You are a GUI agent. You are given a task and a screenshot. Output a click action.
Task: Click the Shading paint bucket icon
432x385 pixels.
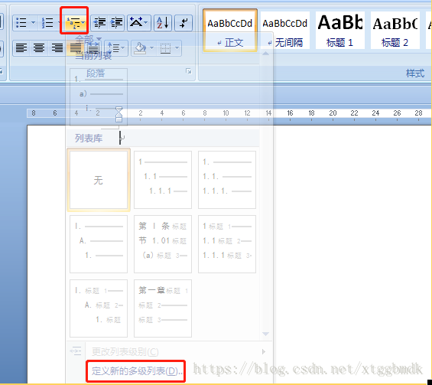[140, 48]
